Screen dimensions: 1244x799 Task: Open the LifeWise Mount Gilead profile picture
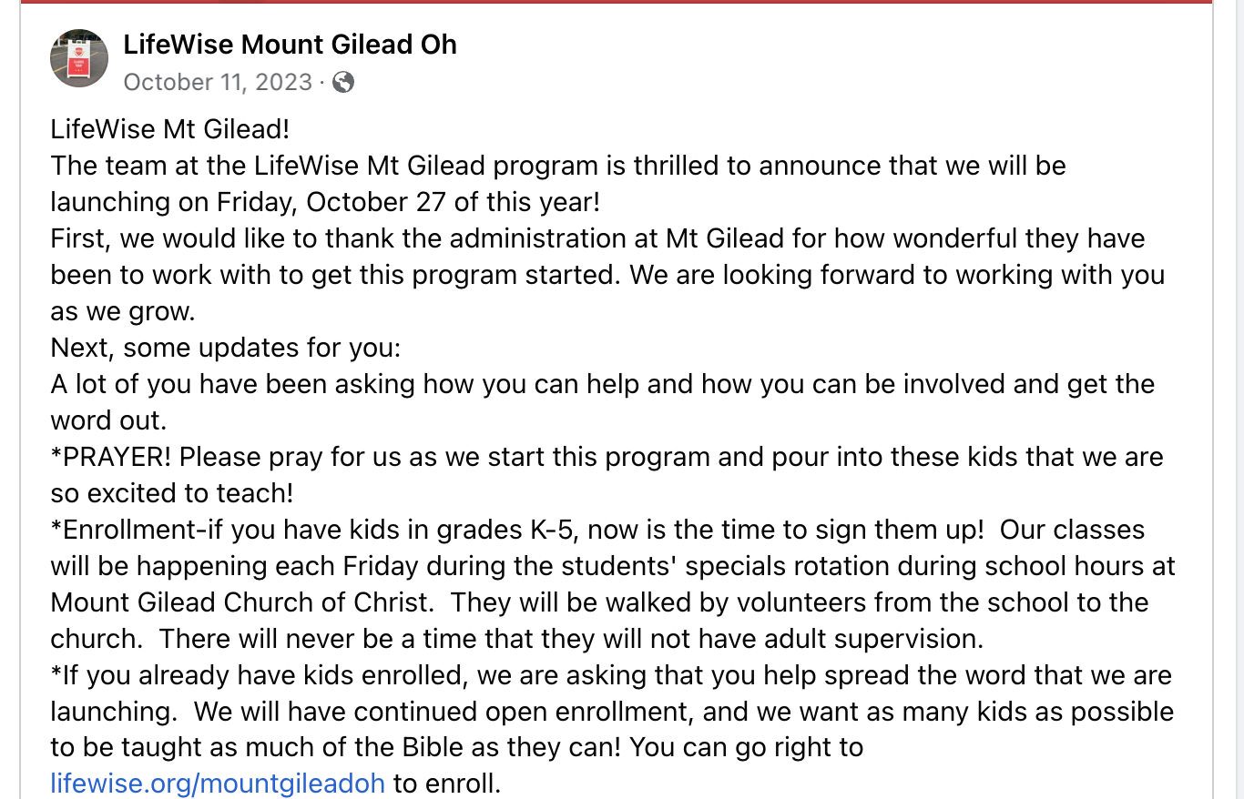79,58
